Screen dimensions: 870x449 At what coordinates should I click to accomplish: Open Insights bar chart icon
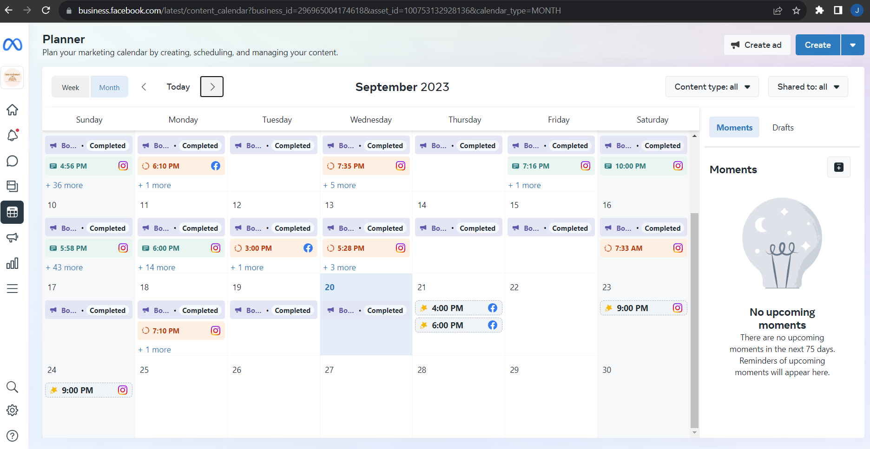pyautogui.click(x=13, y=263)
